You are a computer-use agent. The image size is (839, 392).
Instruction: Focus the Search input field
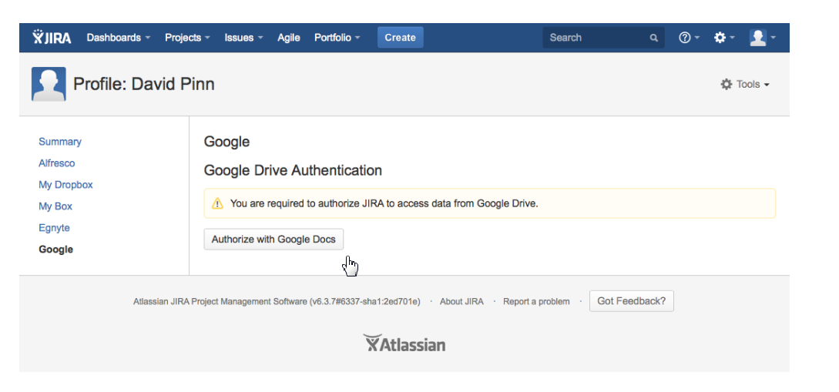click(593, 38)
